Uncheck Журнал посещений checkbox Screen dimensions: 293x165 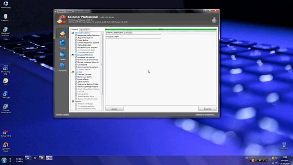(76, 38)
